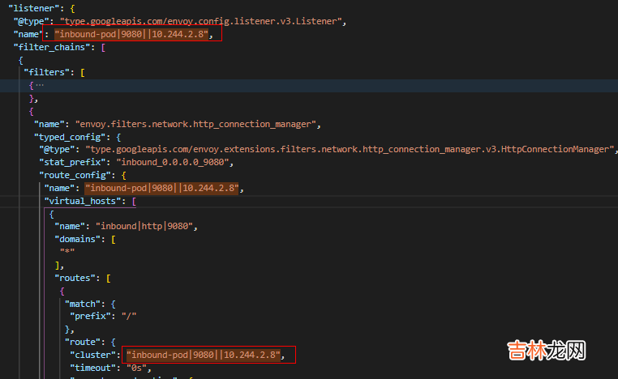Click the "virtual_hosts" key
Image resolution: width=618 pixels, height=379 pixels.
click(x=81, y=201)
